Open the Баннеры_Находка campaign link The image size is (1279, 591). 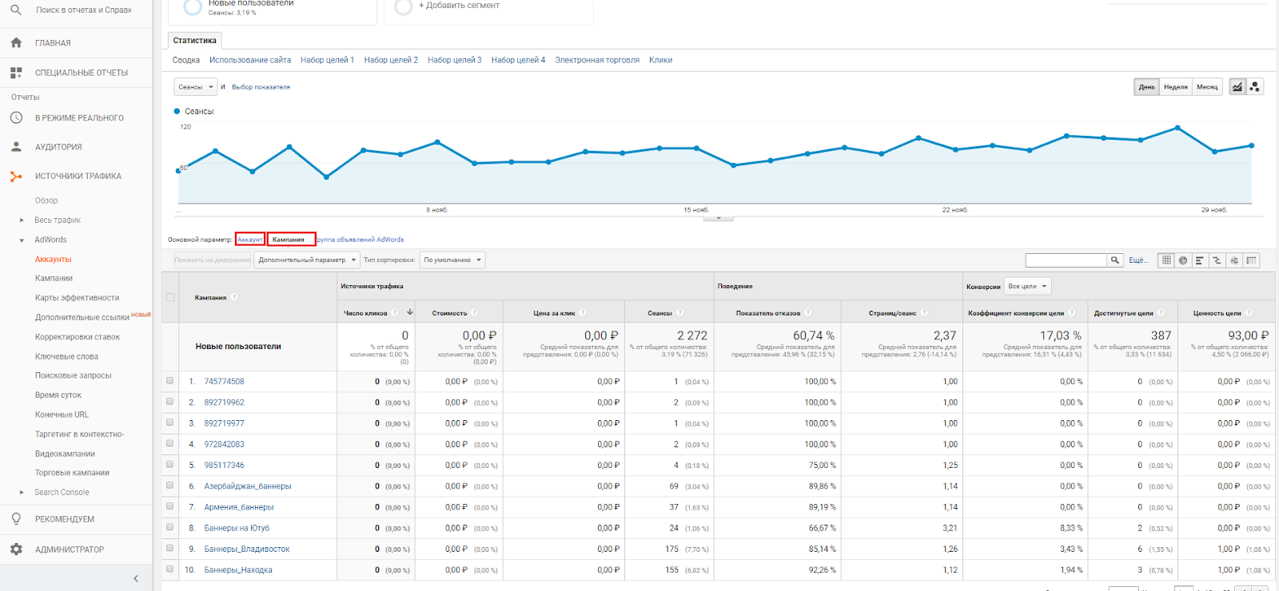click(x=238, y=570)
